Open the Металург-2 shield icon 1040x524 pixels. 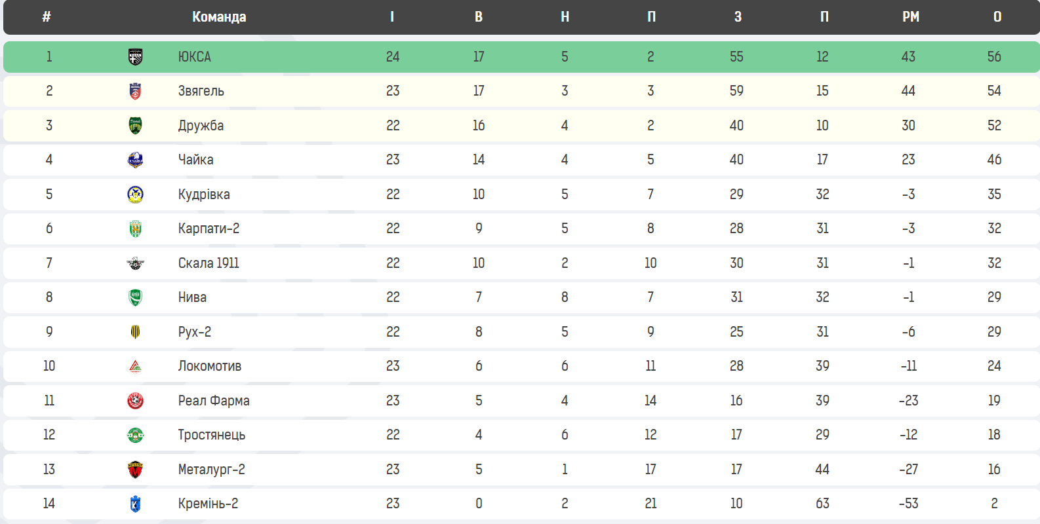click(135, 470)
